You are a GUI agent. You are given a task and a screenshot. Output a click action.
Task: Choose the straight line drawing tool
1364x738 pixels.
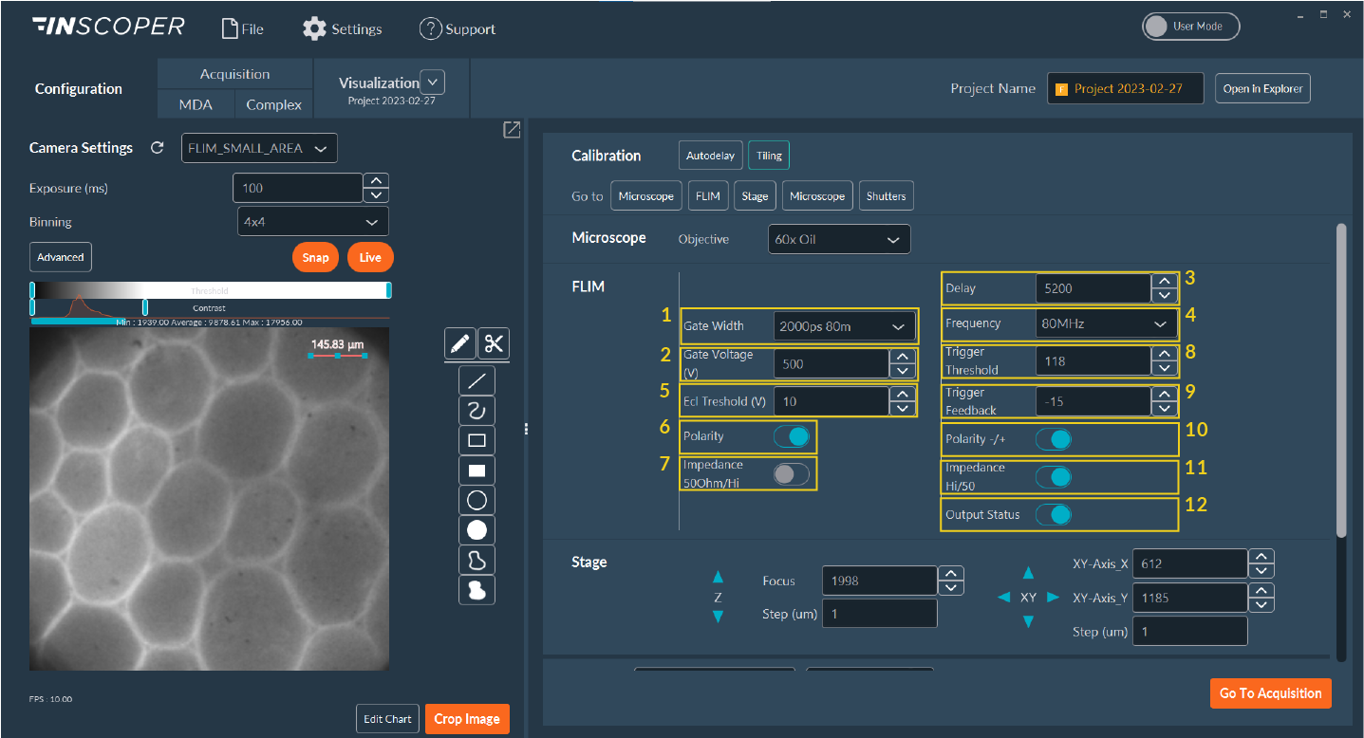(477, 381)
